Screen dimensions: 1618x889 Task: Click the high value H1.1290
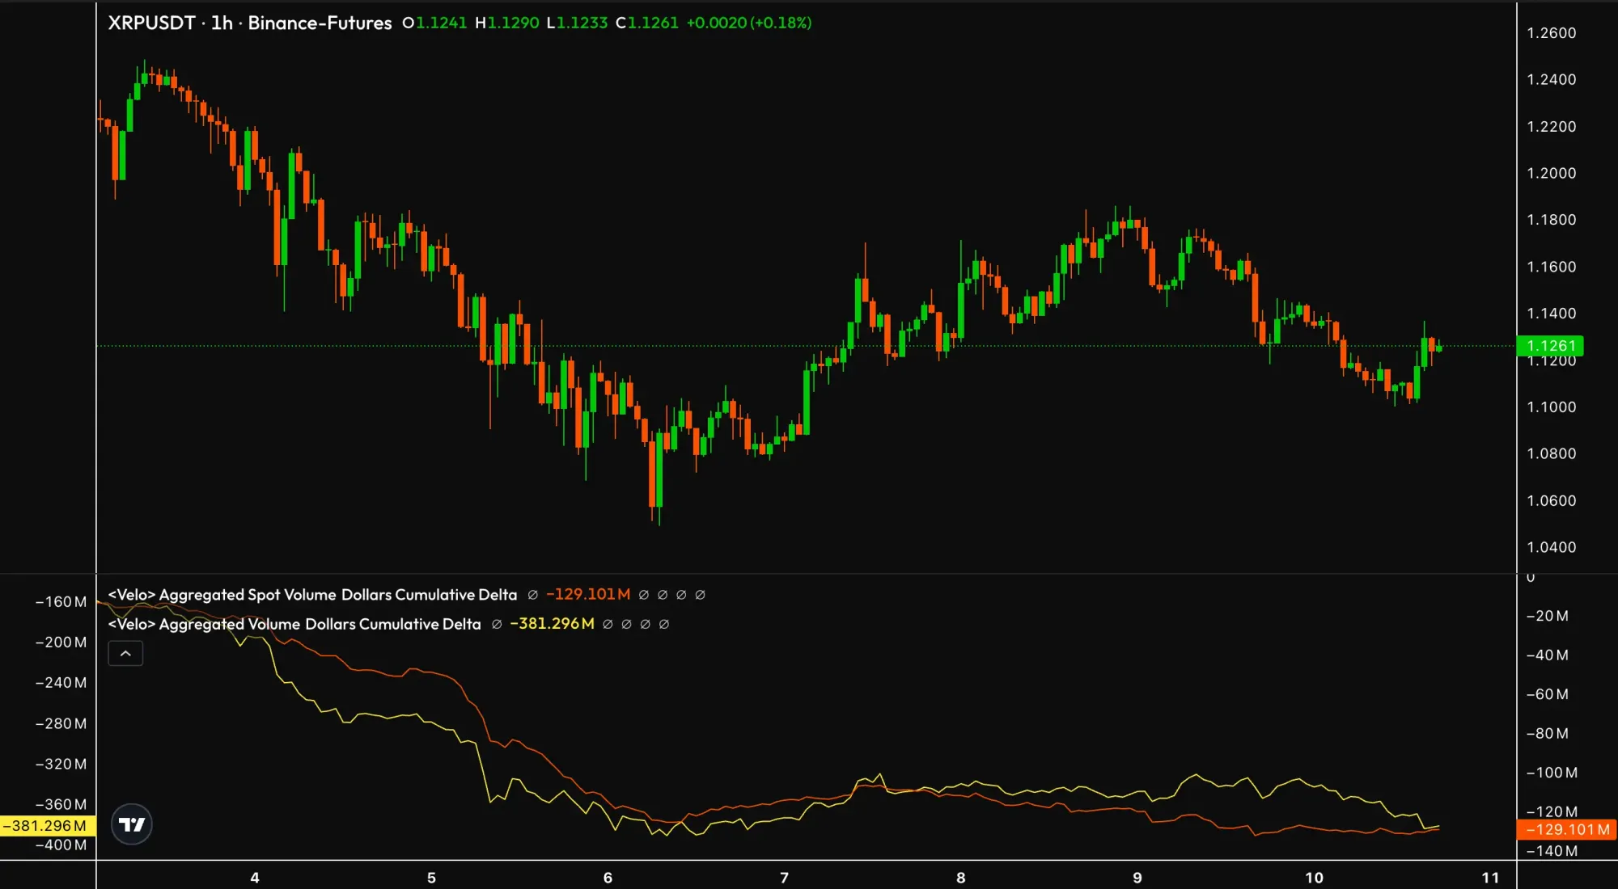pyautogui.click(x=507, y=23)
